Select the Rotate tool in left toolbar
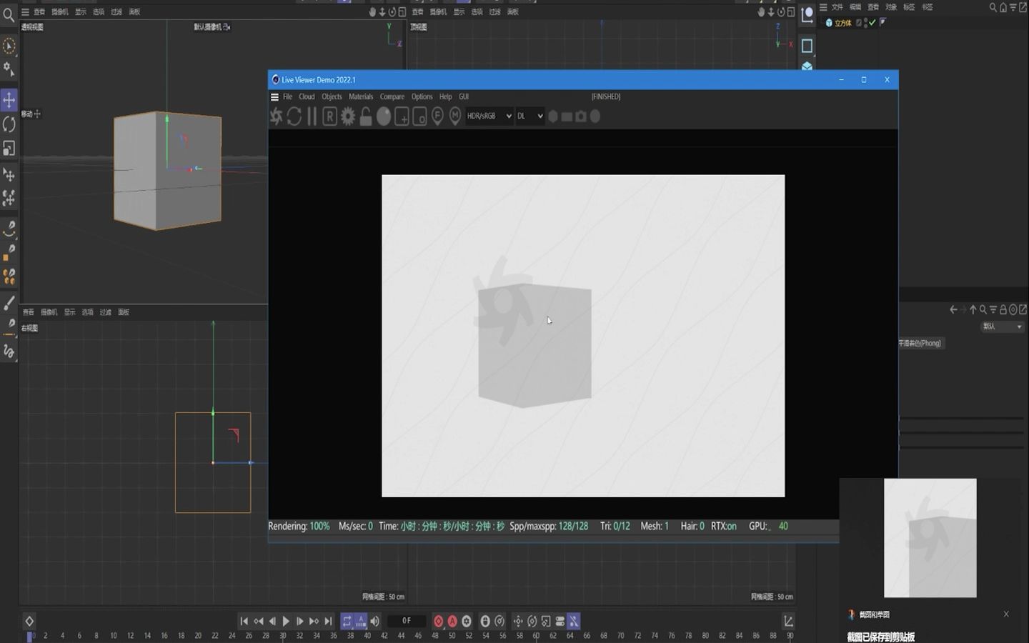 point(9,124)
